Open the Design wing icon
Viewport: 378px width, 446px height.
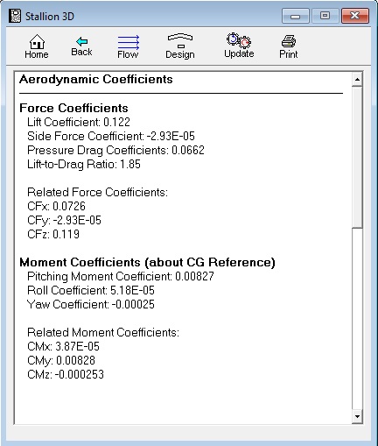coord(180,46)
